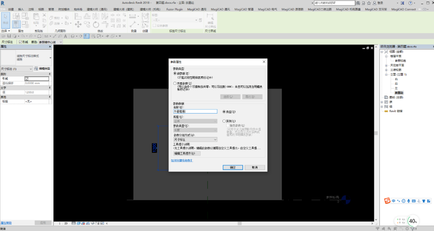Click the favorites star icon in title bar
The height and width of the screenshot is (231, 434).
tap(369, 3)
